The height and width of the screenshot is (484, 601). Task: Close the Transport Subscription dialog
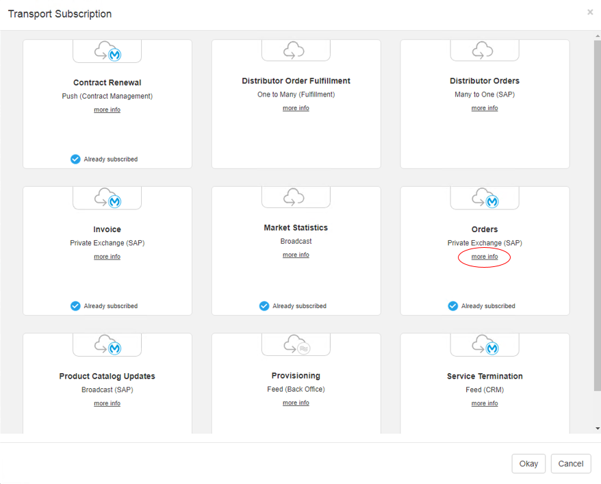tap(590, 12)
